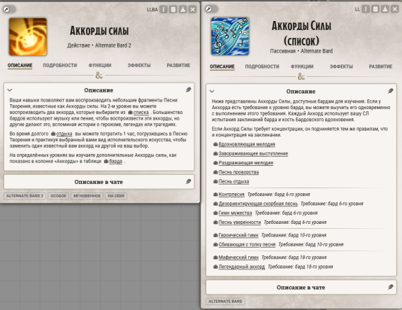Collapse the Описание section in left window
The height and width of the screenshot is (310, 402).
coord(10,90)
